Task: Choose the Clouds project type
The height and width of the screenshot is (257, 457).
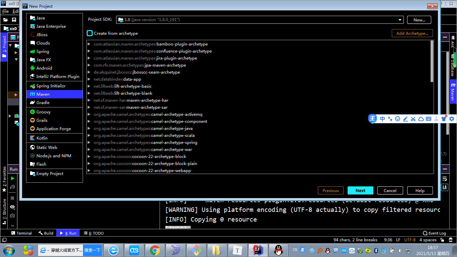Action: point(54,43)
